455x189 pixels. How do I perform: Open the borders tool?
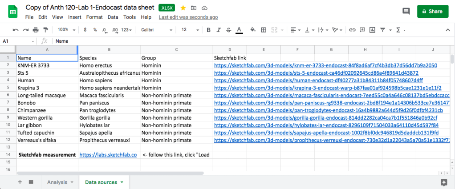point(264,30)
